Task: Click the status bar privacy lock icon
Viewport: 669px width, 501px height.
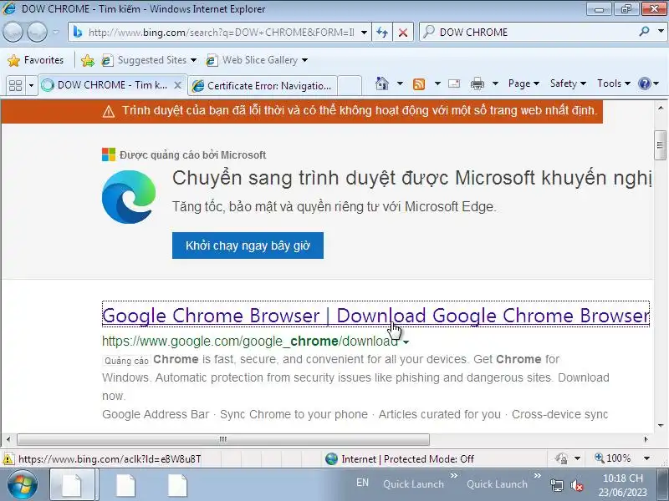Action: tap(561, 458)
